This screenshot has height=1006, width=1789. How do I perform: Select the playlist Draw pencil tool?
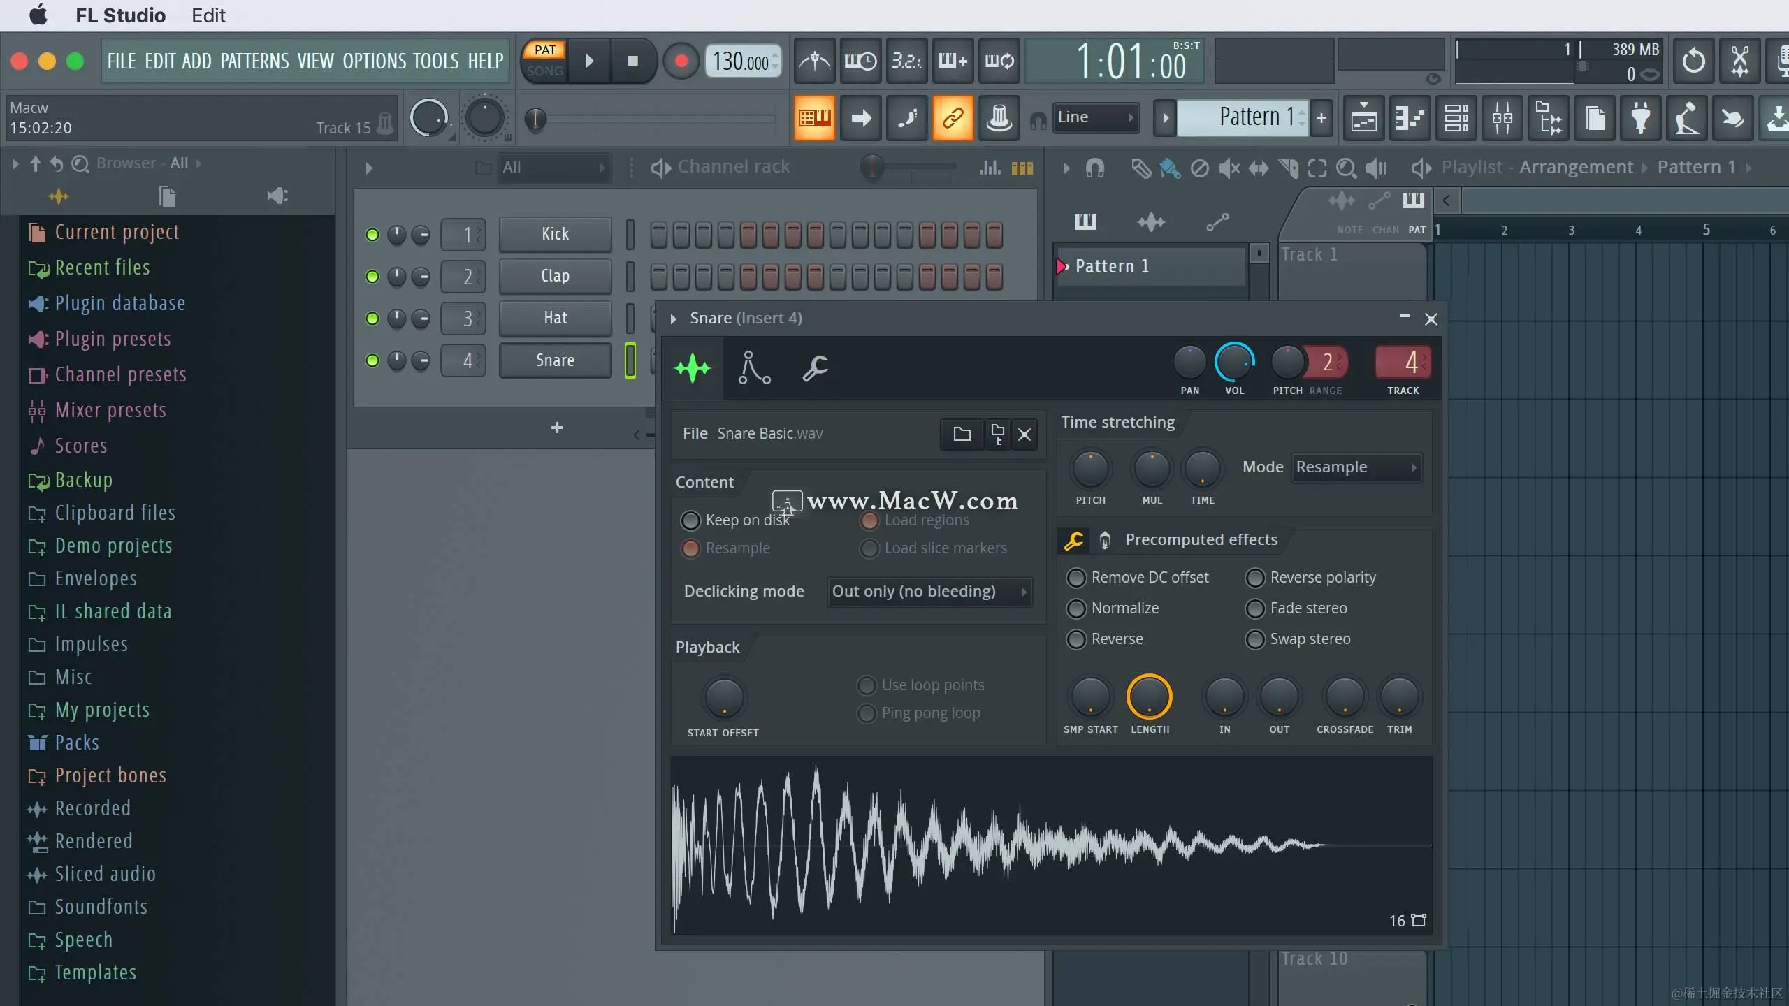pyautogui.click(x=1140, y=168)
